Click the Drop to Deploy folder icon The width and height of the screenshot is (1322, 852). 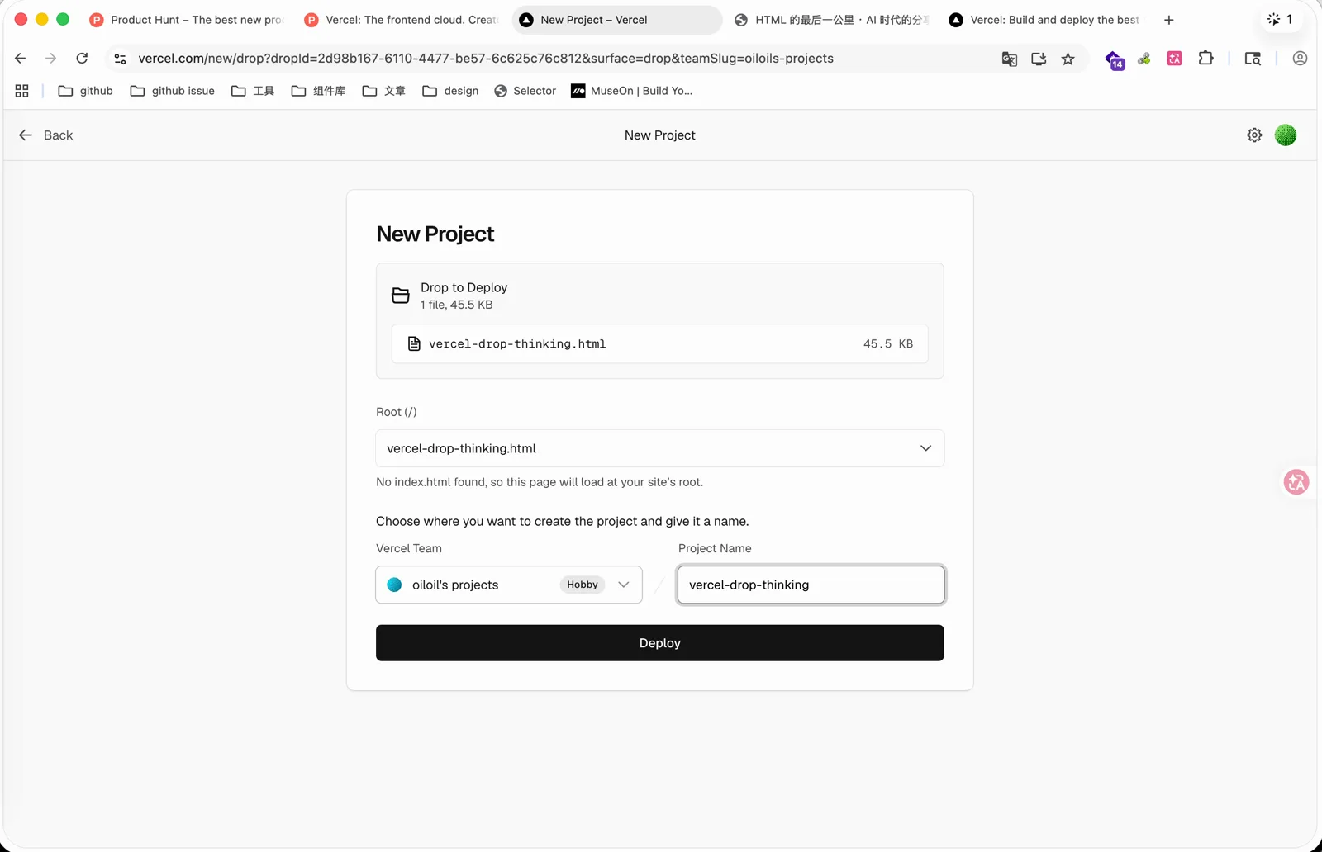coord(401,296)
